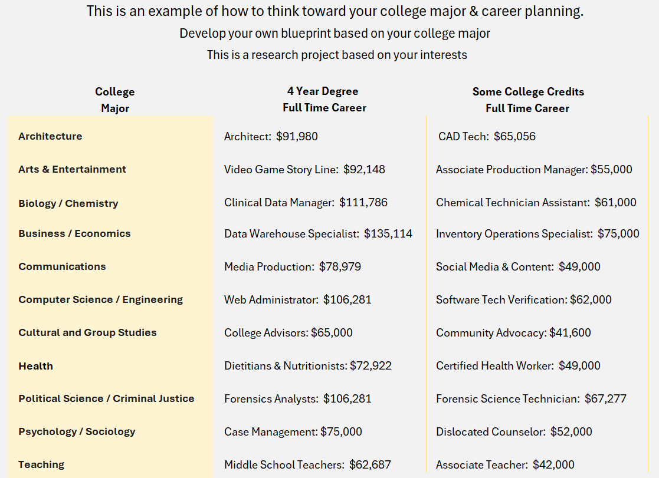Screen dimensions: 659x478
Task: Click the Communications major cell
Action: point(62,266)
